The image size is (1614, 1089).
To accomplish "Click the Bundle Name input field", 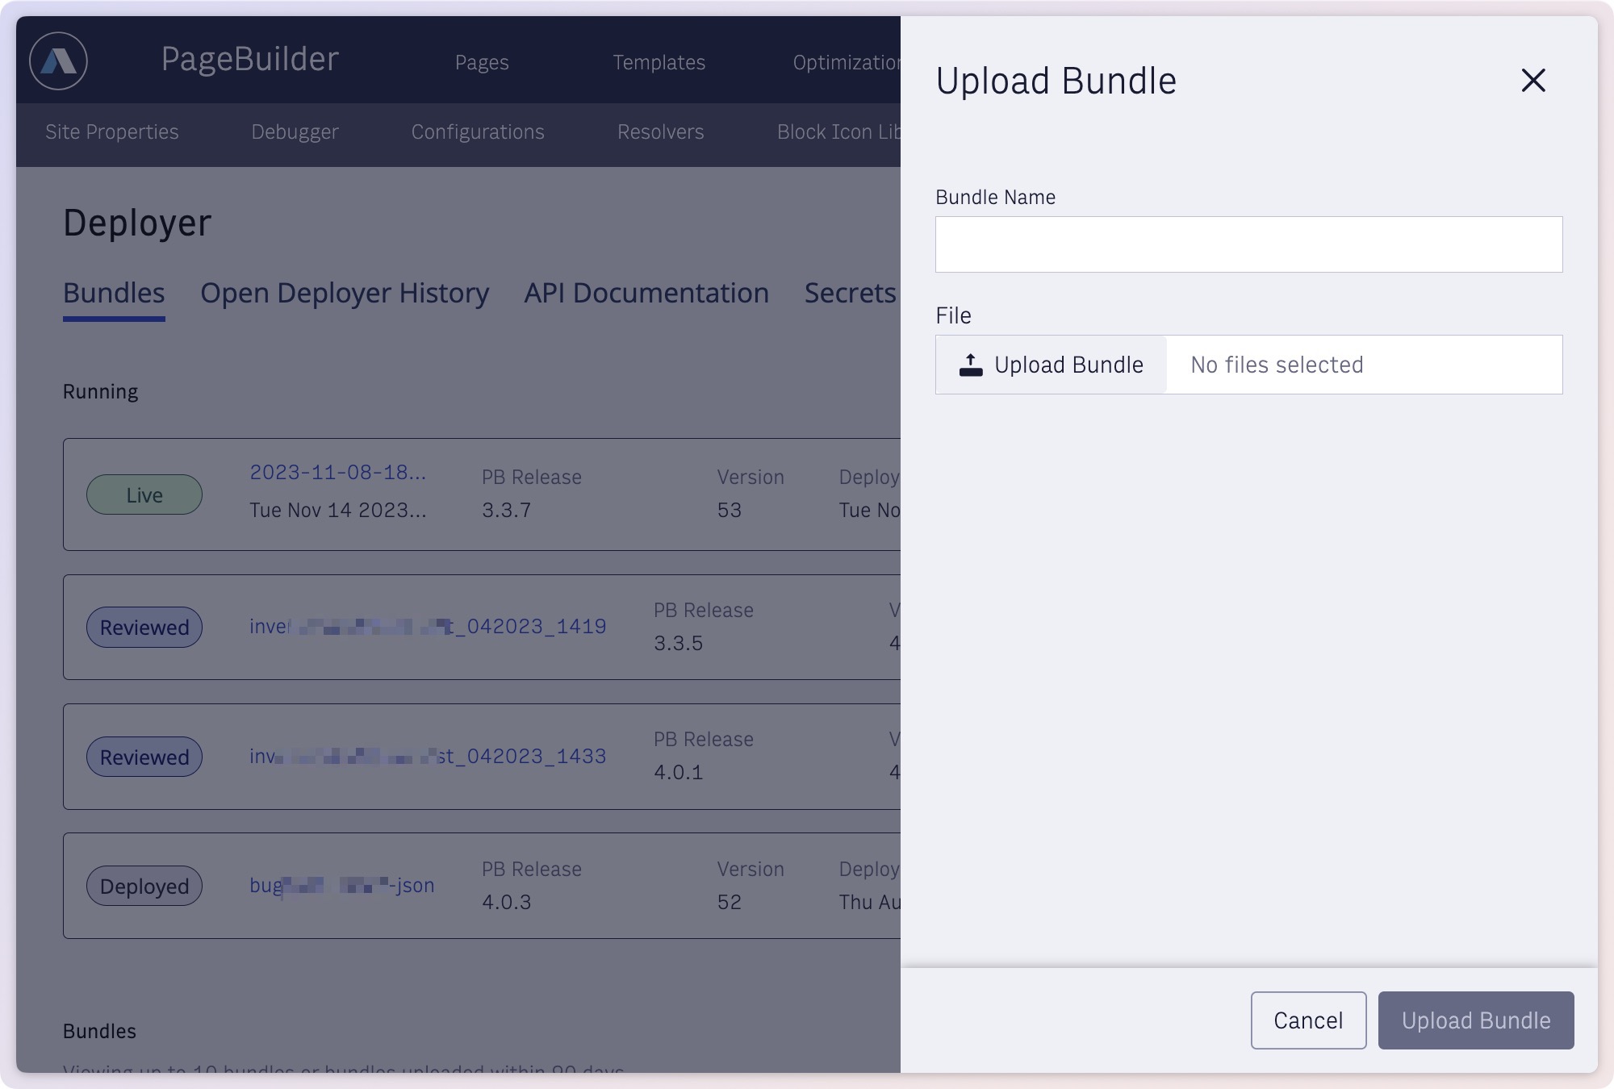I will [x=1248, y=243].
